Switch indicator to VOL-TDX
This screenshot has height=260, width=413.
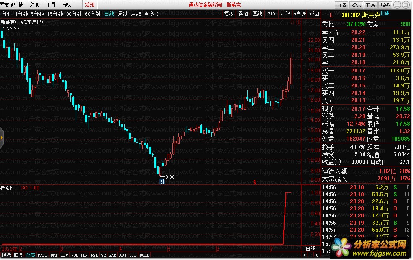(79, 255)
